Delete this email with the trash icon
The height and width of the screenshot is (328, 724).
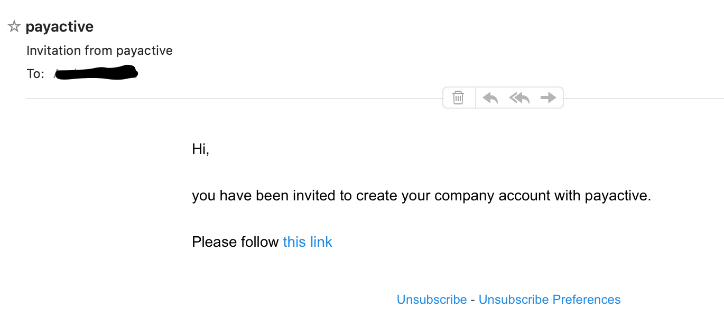tap(458, 98)
